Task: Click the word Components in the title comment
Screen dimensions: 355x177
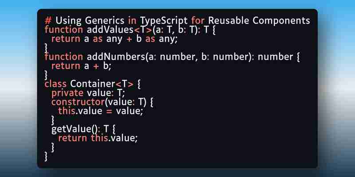Action: 281,21
